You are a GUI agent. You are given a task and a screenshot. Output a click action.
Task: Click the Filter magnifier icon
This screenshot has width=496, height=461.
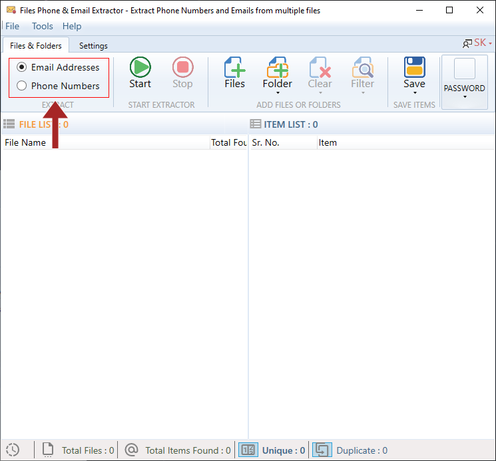pyautogui.click(x=363, y=67)
